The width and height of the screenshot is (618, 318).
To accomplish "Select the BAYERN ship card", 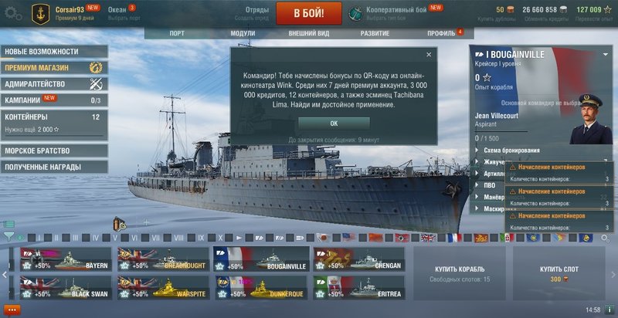I will click(x=66, y=259).
